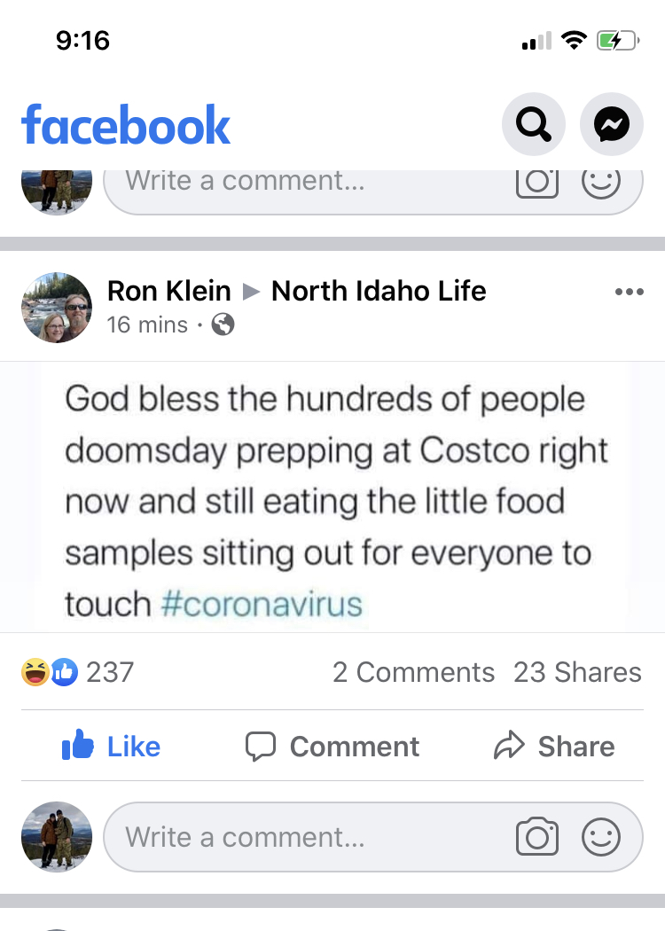Screen dimensions: 665x931
Task: Open post options three-dot menu
Action: click(629, 292)
